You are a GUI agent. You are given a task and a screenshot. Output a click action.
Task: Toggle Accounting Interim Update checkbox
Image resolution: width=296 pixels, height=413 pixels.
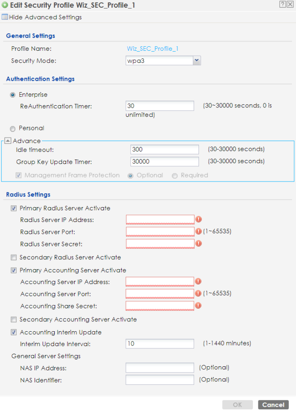click(x=14, y=333)
